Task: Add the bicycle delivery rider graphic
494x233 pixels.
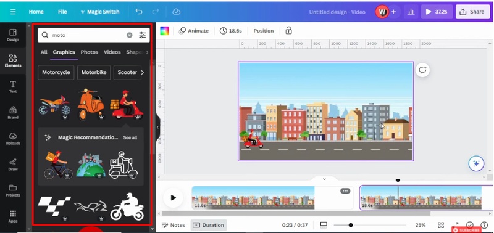Action: [58, 165]
